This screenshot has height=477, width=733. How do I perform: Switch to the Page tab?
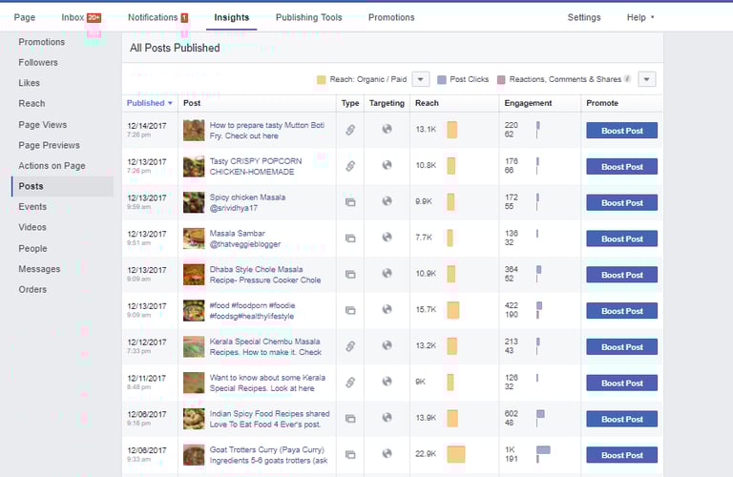click(x=24, y=17)
